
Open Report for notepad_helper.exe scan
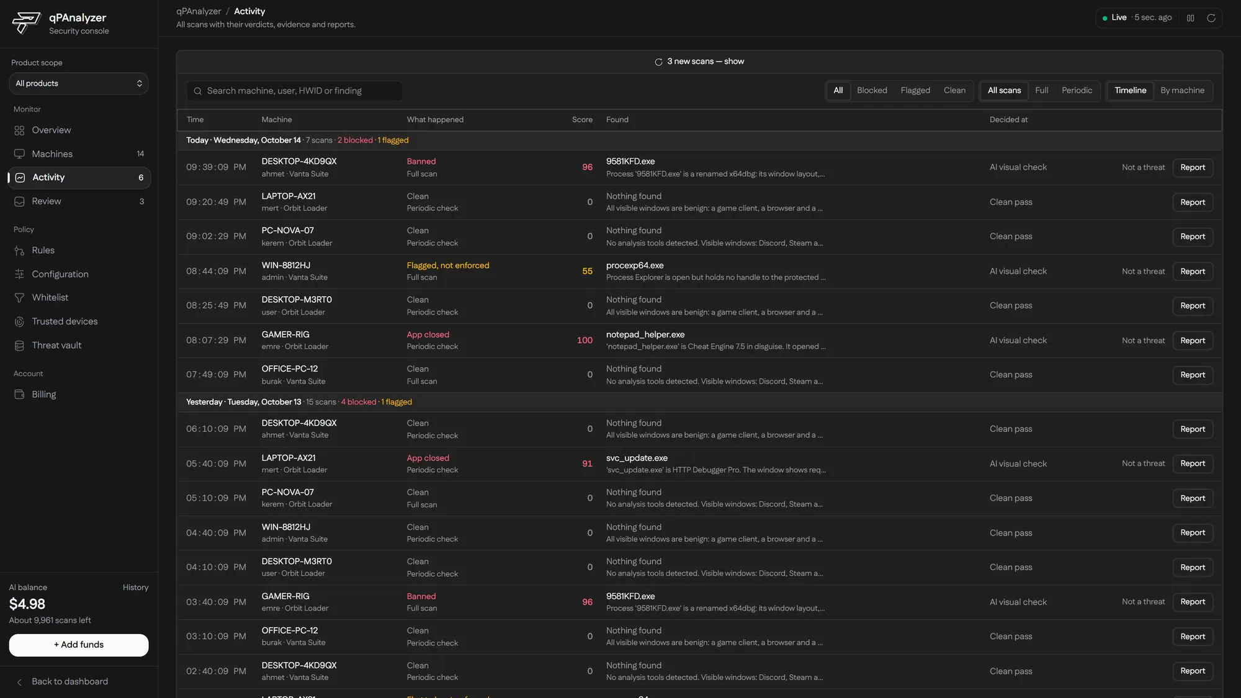pos(1193,341)
